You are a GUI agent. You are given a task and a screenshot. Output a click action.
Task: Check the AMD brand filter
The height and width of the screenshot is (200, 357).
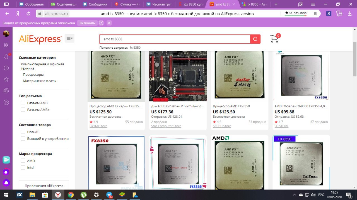[23, 161]
